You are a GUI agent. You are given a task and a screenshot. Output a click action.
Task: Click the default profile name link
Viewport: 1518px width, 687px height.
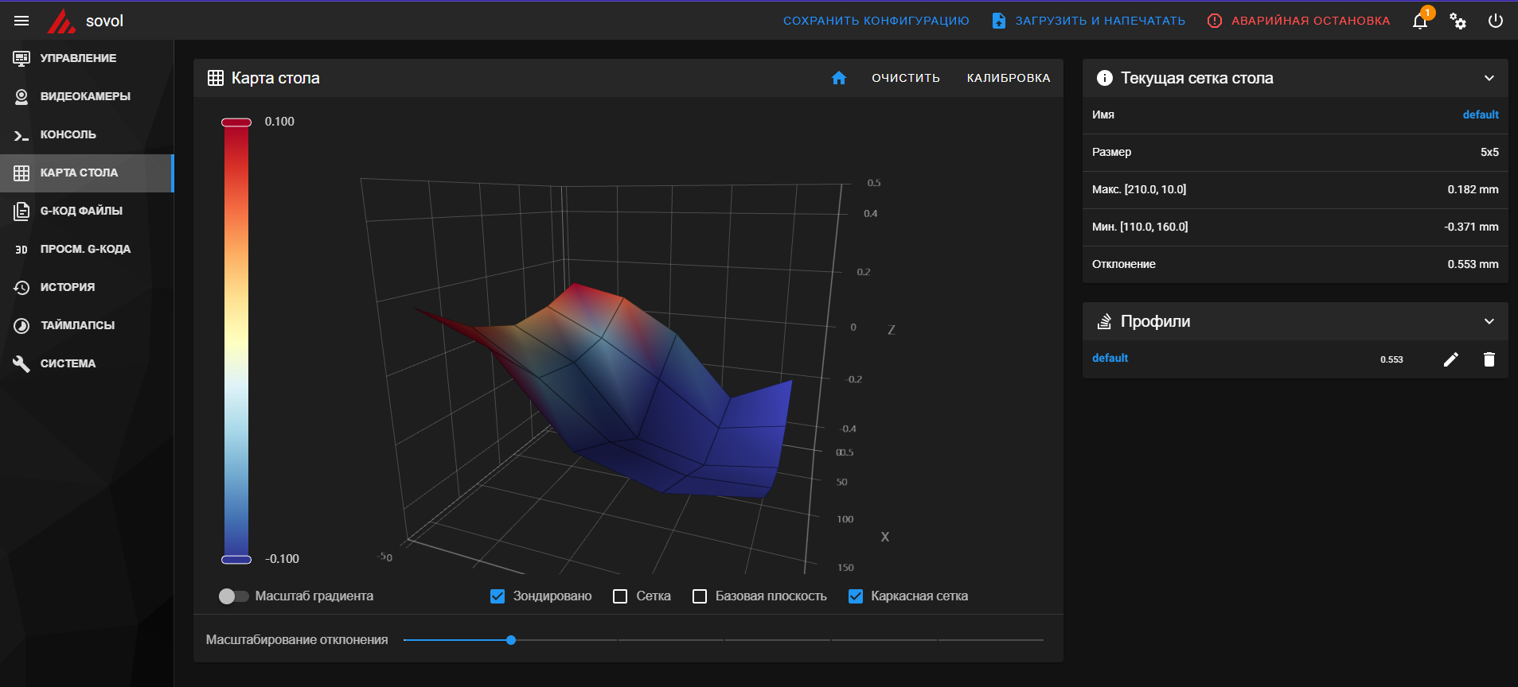pos(1110,359)
